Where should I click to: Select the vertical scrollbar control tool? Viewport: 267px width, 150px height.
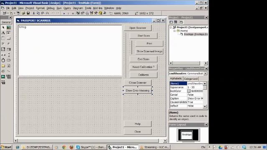[x=9, y=55]
